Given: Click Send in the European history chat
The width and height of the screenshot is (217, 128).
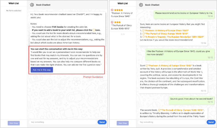Looking at the screenshot, I should point(211,122).
